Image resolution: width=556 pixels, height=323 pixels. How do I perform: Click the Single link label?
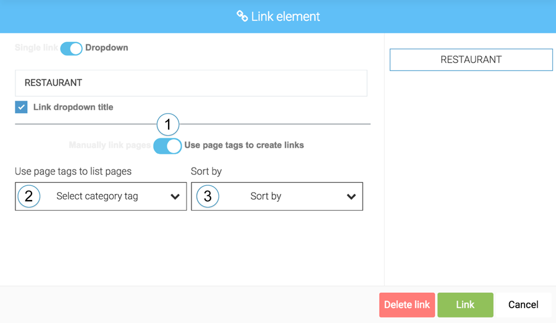click(36, 48)
